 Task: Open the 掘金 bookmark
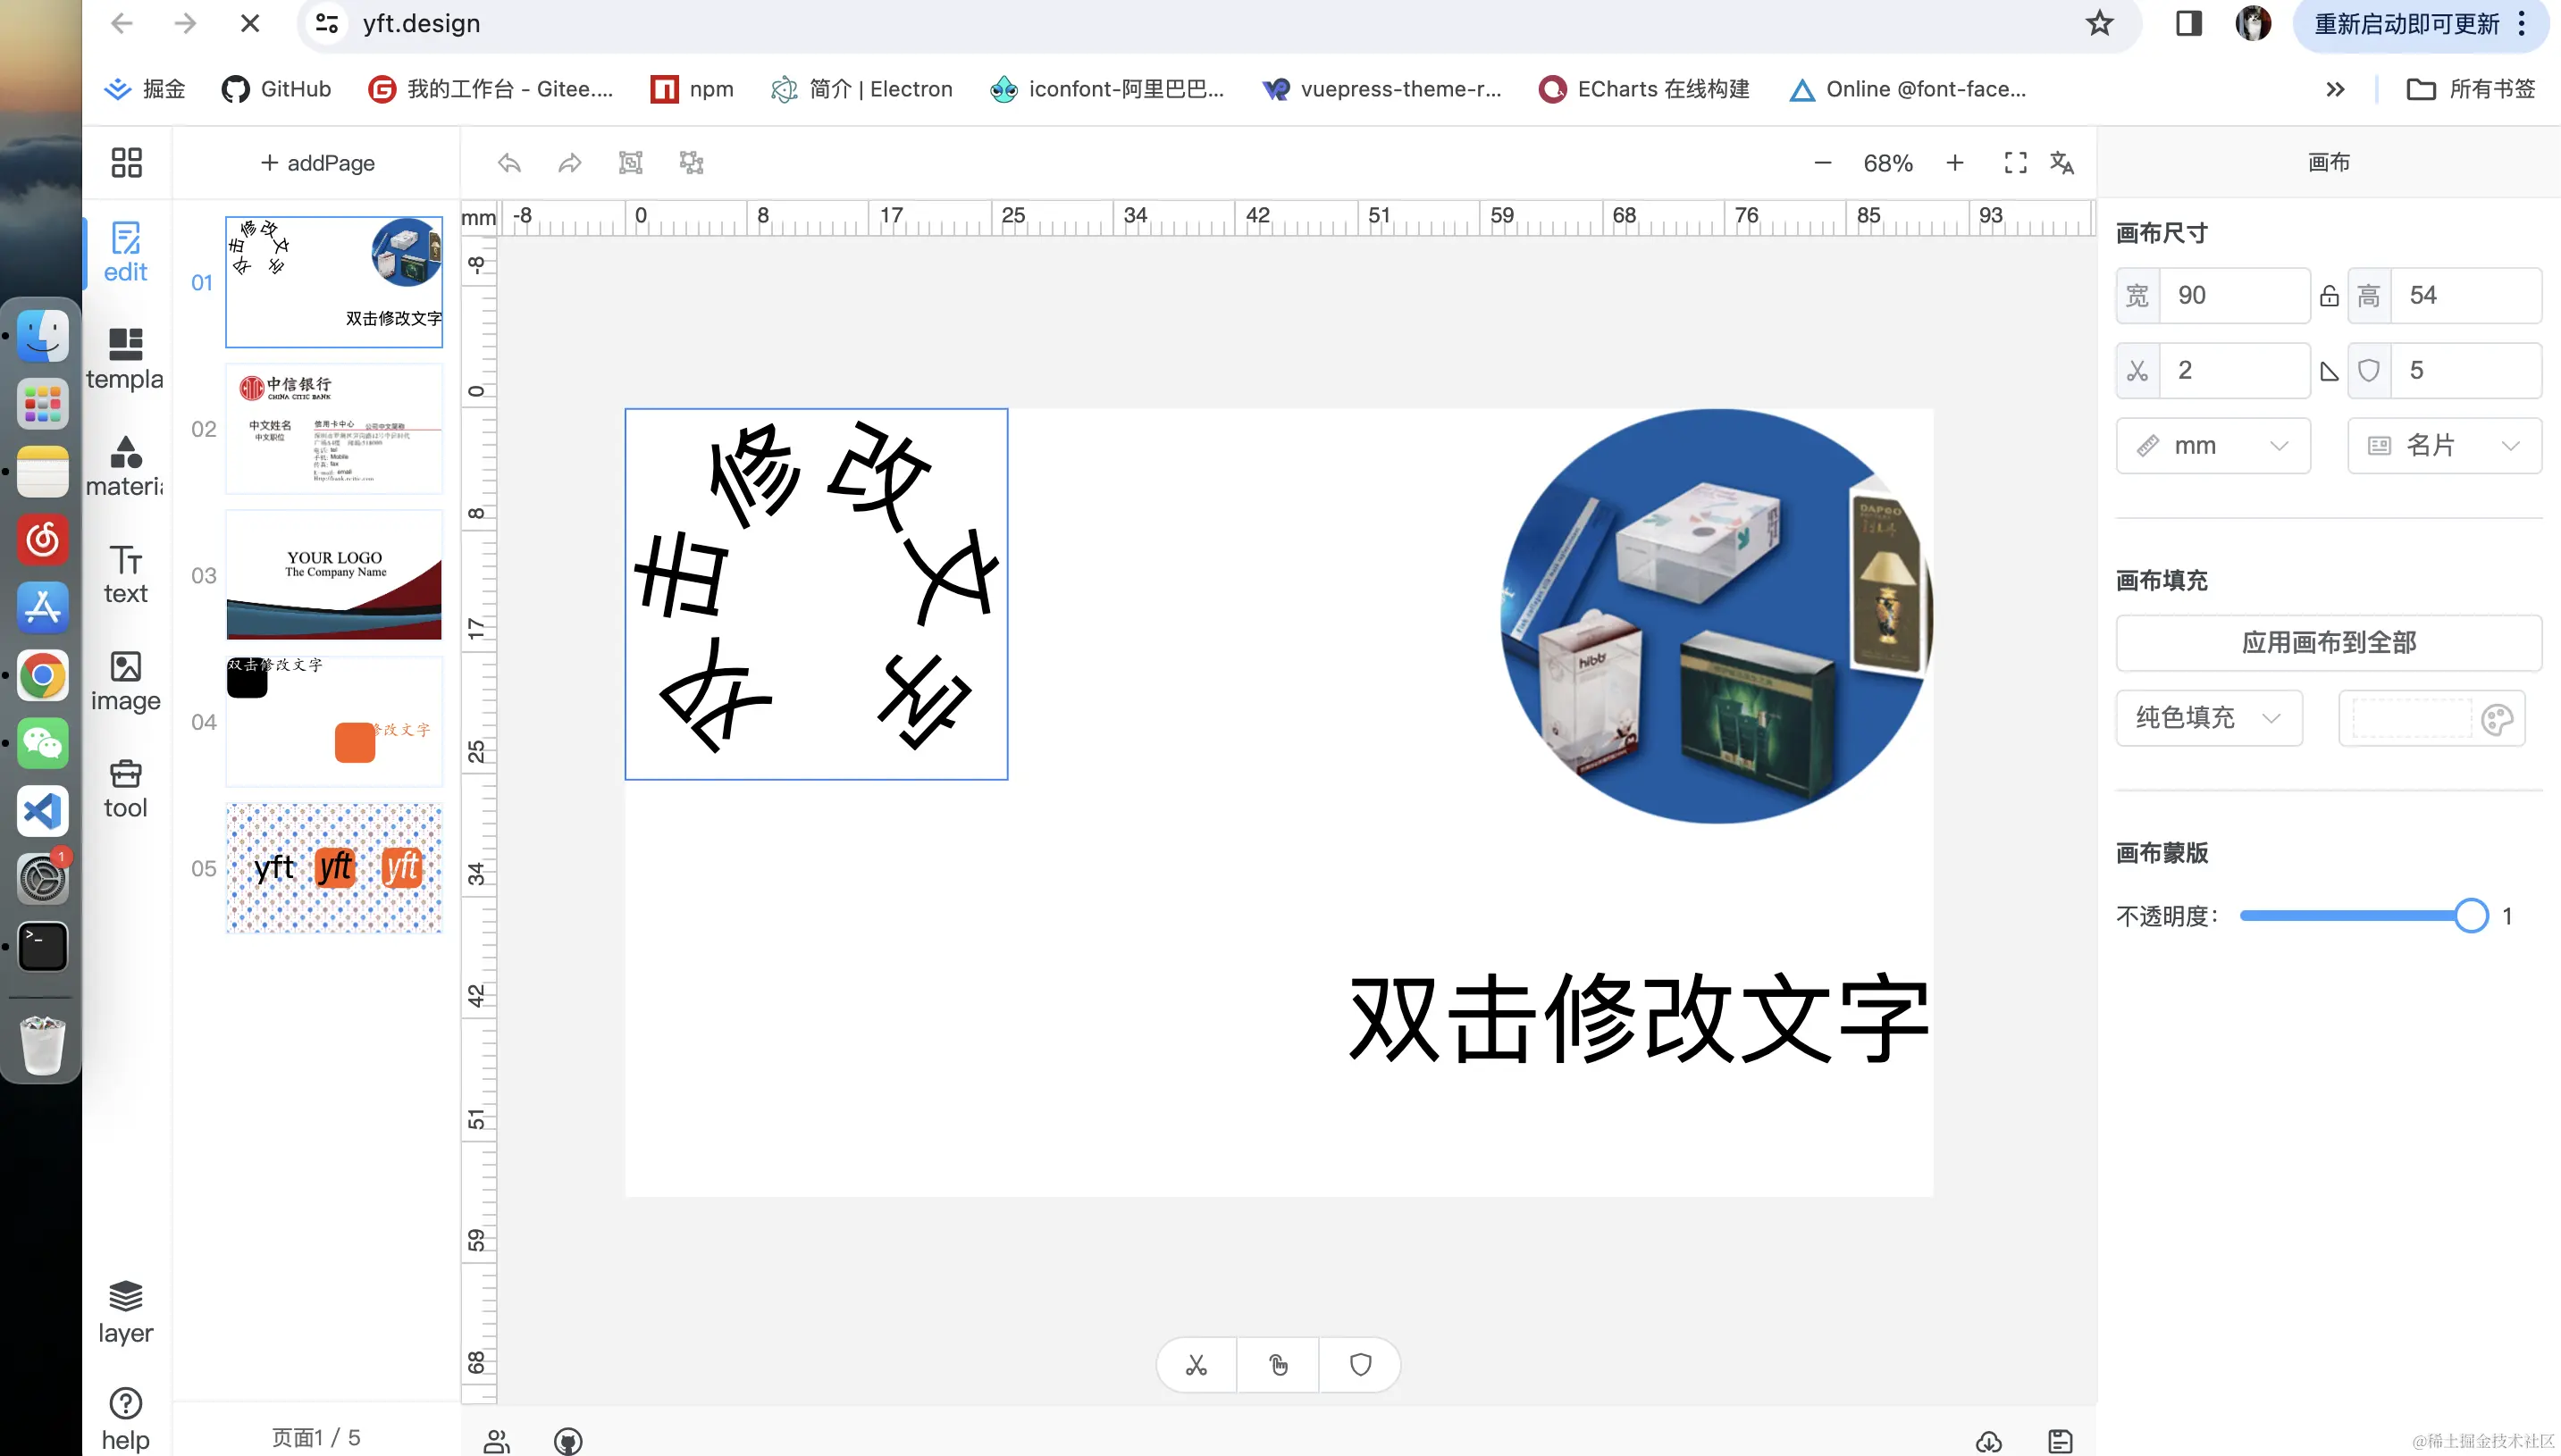click(145, 89)
